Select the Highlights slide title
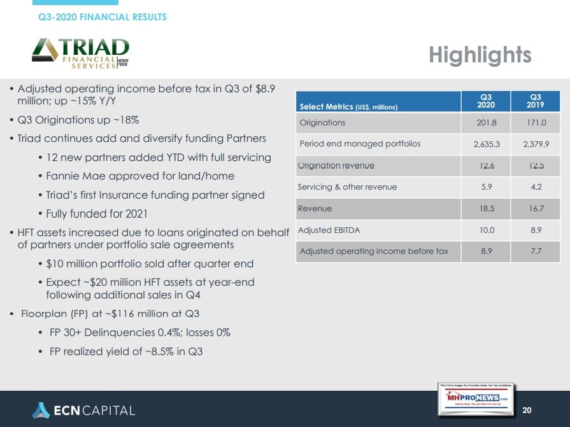 point(480,55)
